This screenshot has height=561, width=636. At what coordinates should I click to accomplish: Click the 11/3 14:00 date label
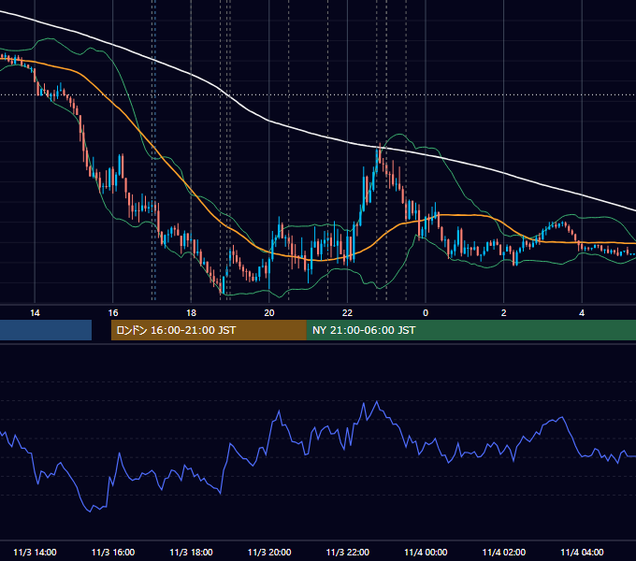tap(35, 552)
